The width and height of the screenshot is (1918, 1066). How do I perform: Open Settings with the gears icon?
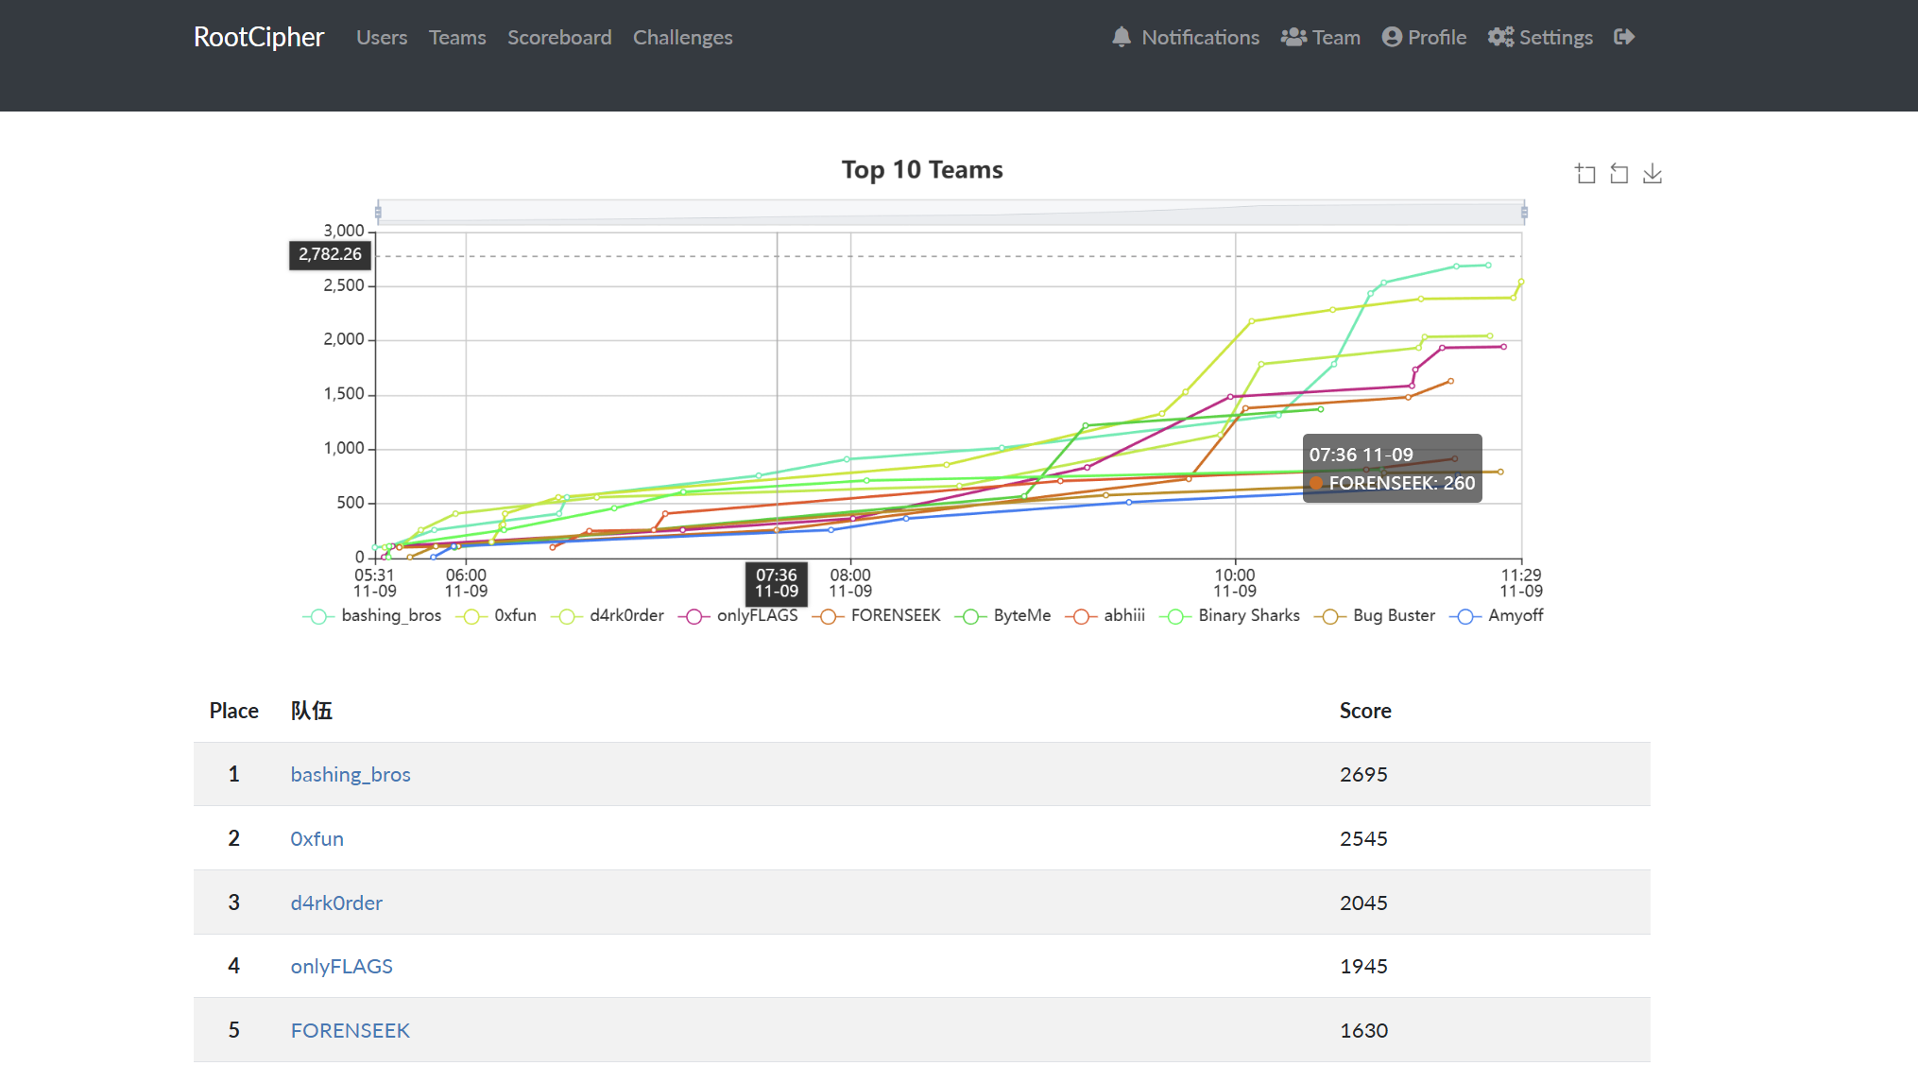[x=1540, y=37]
